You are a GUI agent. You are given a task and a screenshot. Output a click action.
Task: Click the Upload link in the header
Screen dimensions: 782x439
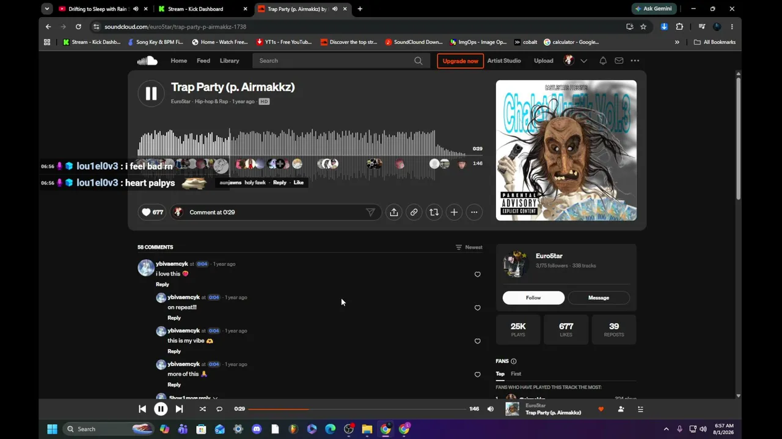click(544, 60)
